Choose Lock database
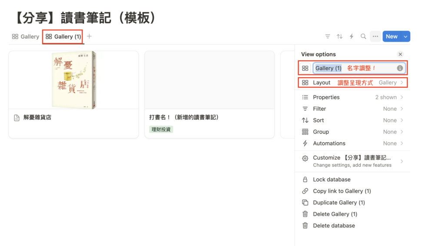The width and height of the screenshot is (445, 246). point(332,179)
